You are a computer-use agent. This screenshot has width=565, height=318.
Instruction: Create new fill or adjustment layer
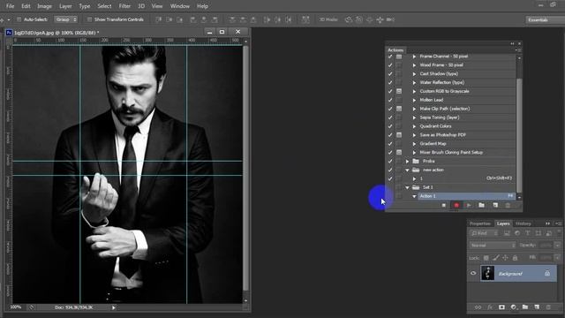514,307
